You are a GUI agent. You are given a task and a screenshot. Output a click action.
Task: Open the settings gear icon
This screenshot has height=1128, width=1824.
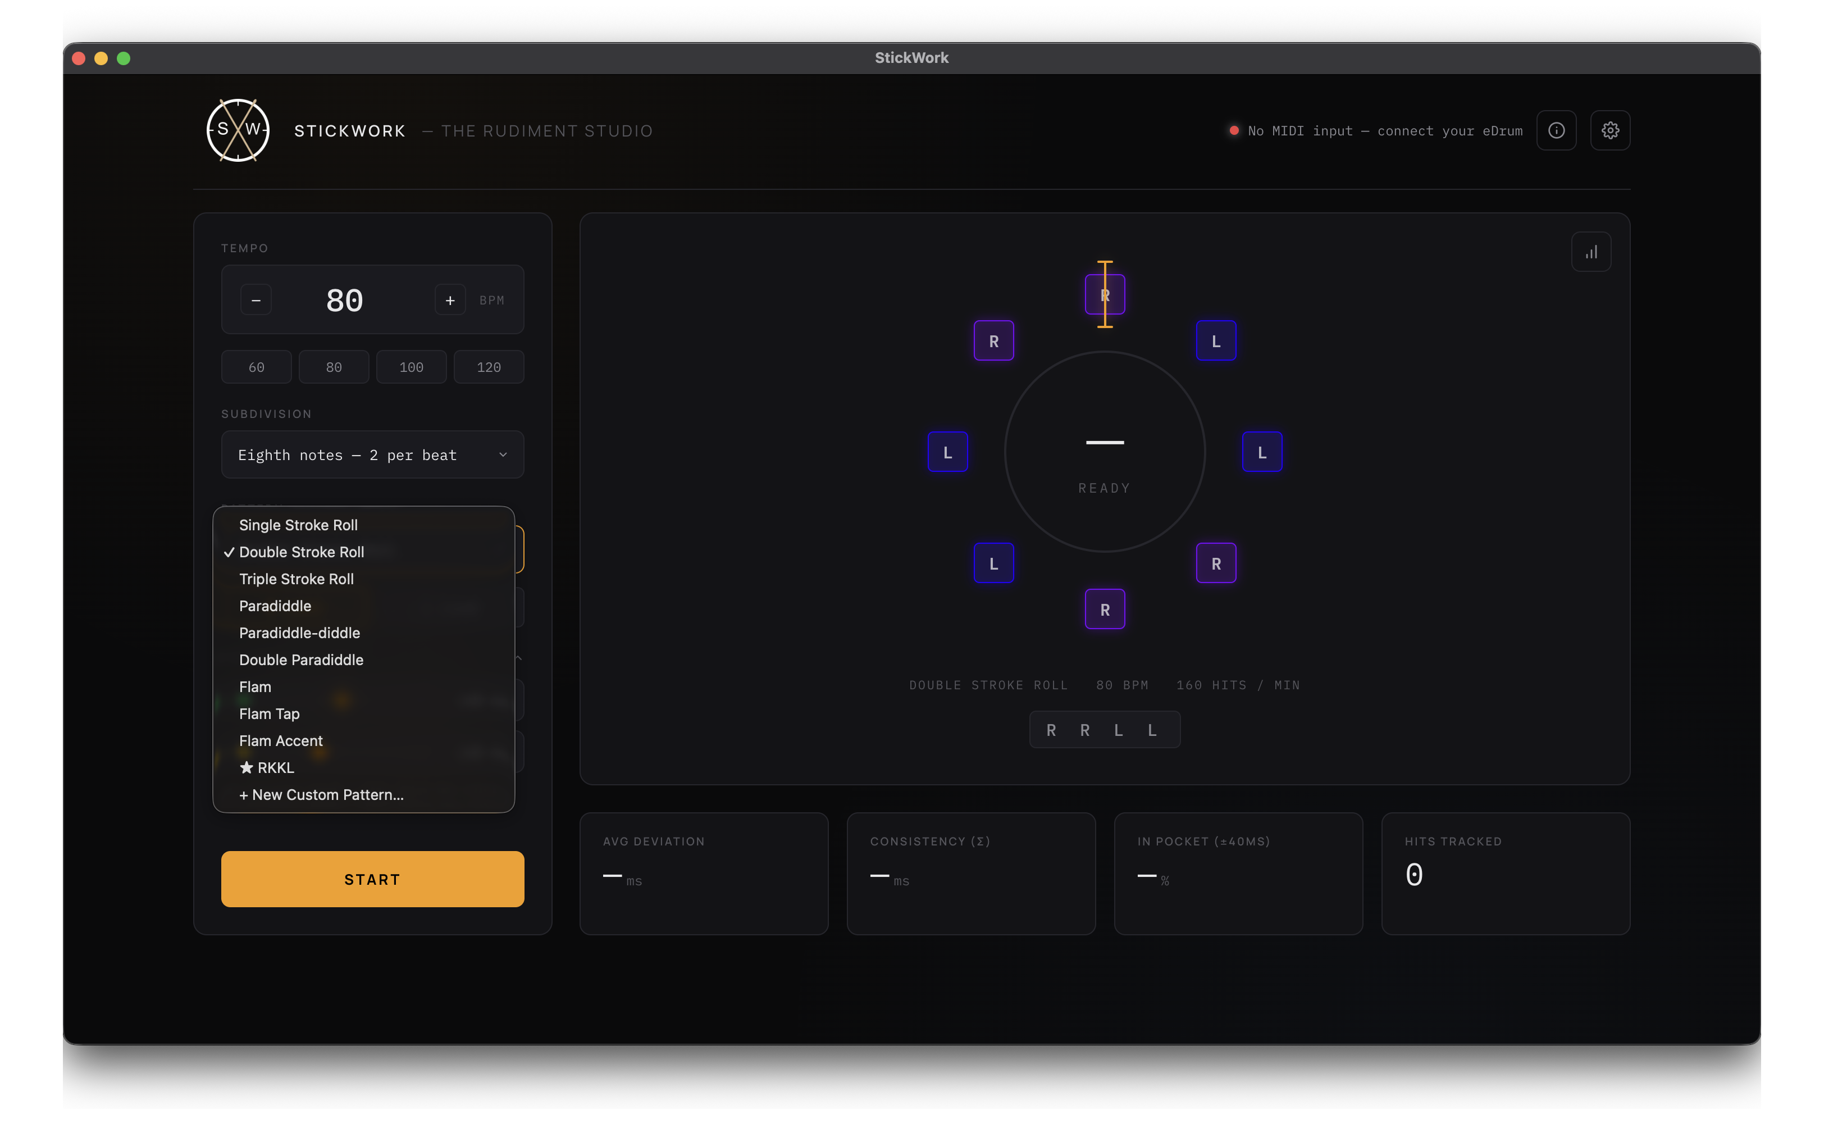click(1609, 130)
